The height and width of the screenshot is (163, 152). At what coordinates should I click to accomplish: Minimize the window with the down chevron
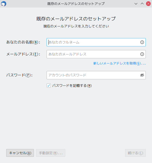coord(136,4)
